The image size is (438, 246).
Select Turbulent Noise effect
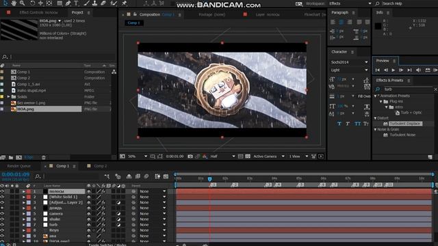tap(402, 135)
